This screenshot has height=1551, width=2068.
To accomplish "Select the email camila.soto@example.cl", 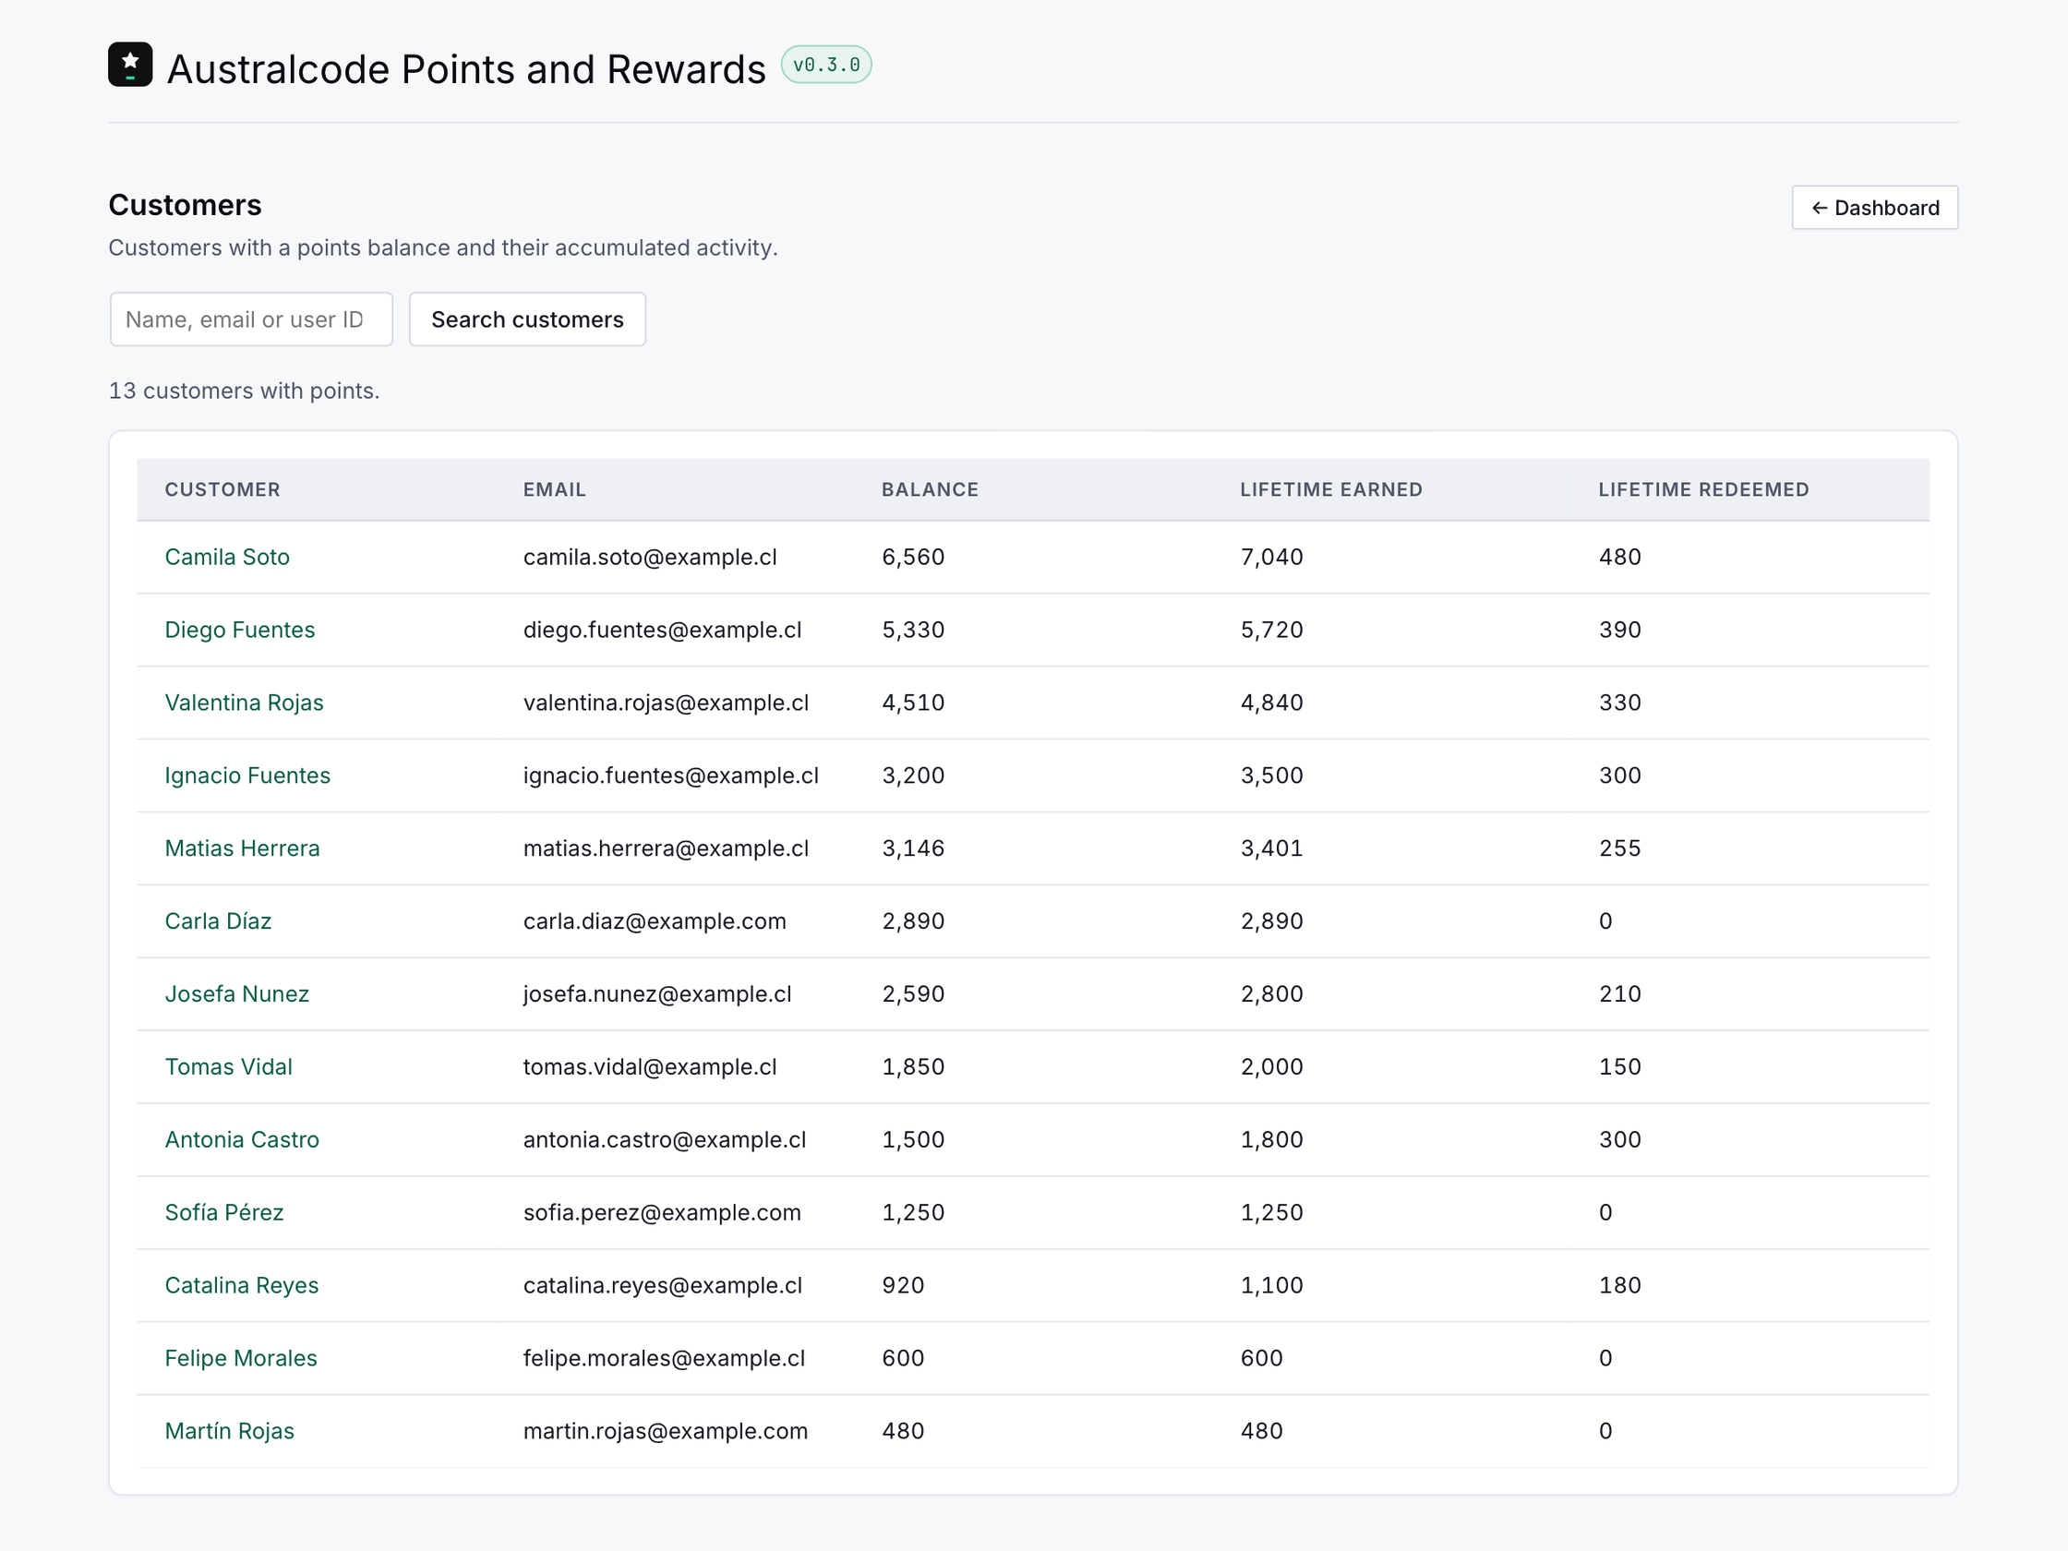I will pyautogui.click(x=650, y=558).
